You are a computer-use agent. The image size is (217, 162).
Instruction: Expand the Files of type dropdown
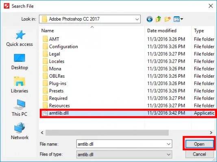[169, 154]
